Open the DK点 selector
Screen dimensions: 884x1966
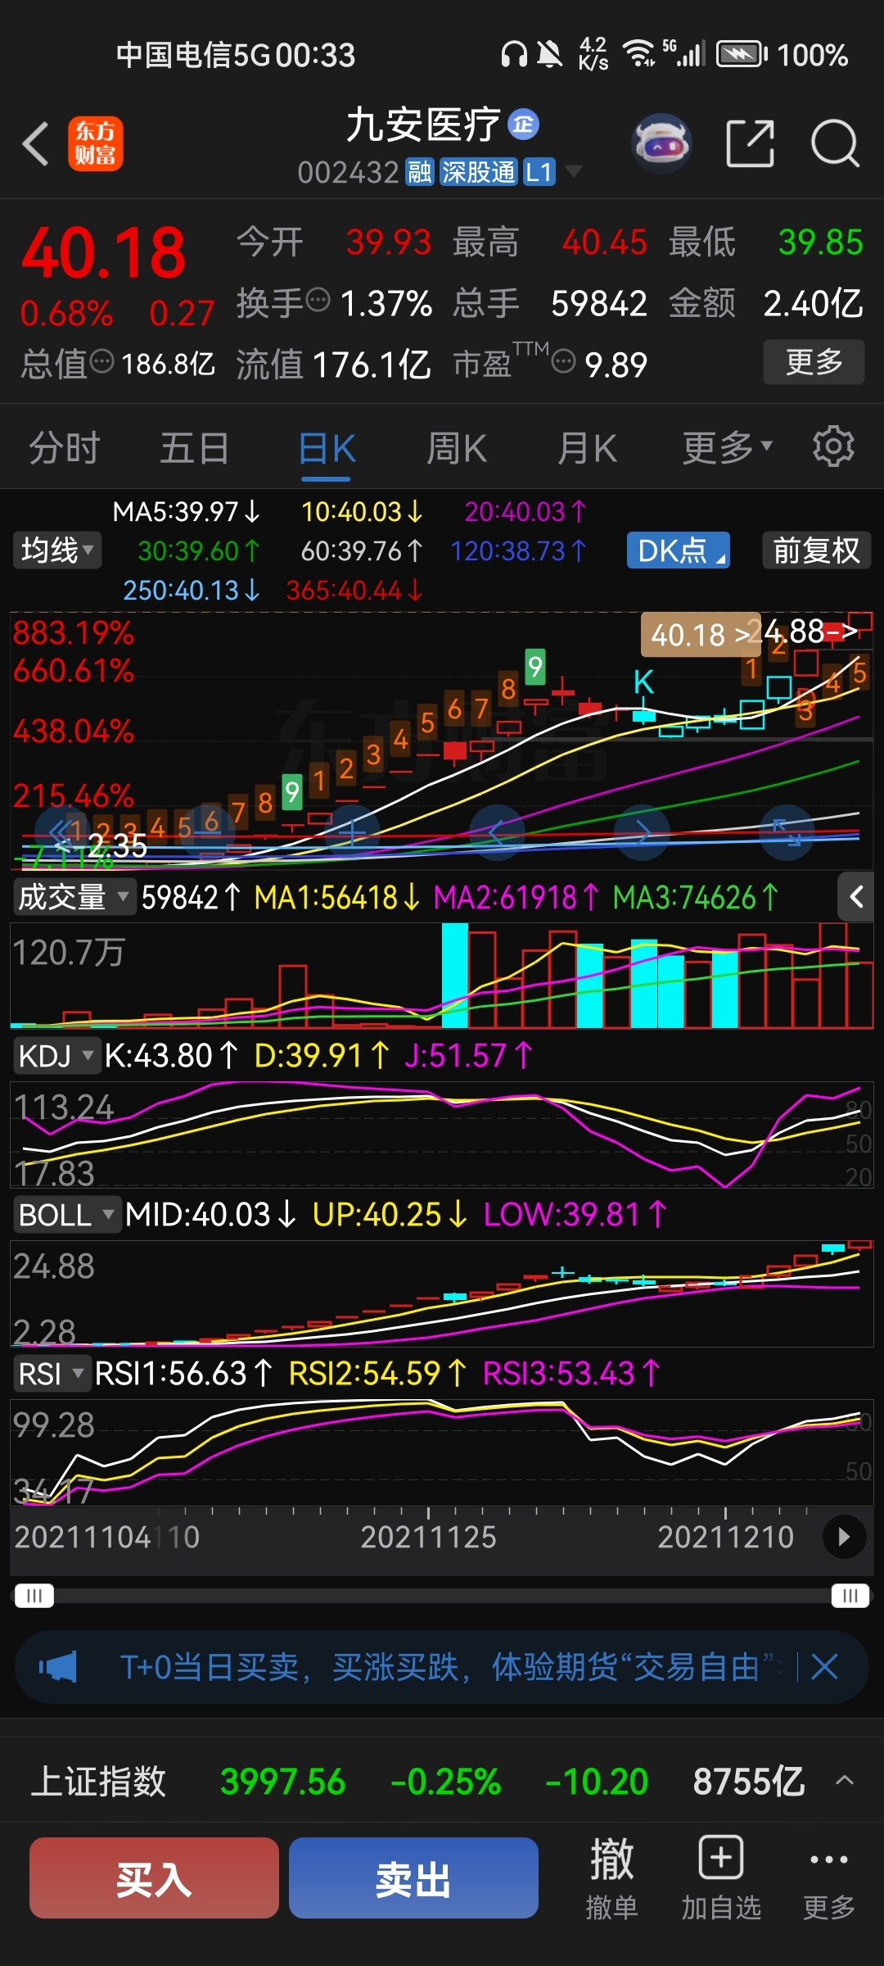[x=679, y=550]
